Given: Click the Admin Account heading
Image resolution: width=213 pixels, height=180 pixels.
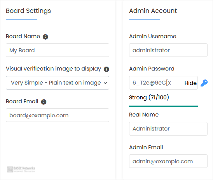Looking at the screenshot, I should tap(153, 11).
